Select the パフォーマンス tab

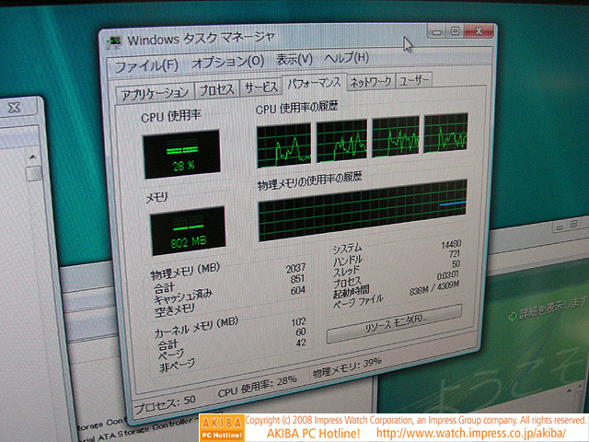(x=314, y=84)
